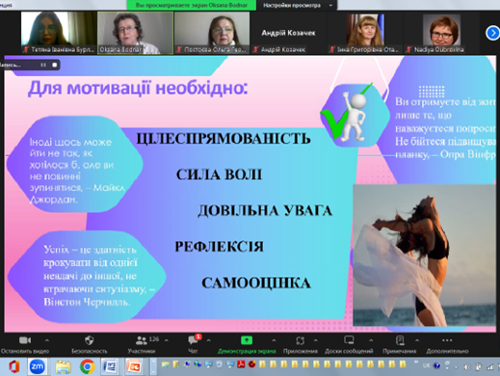Open Настройки просмотра view settings dropdown
The width and height of the screenshot is (500, 376).
297,5
